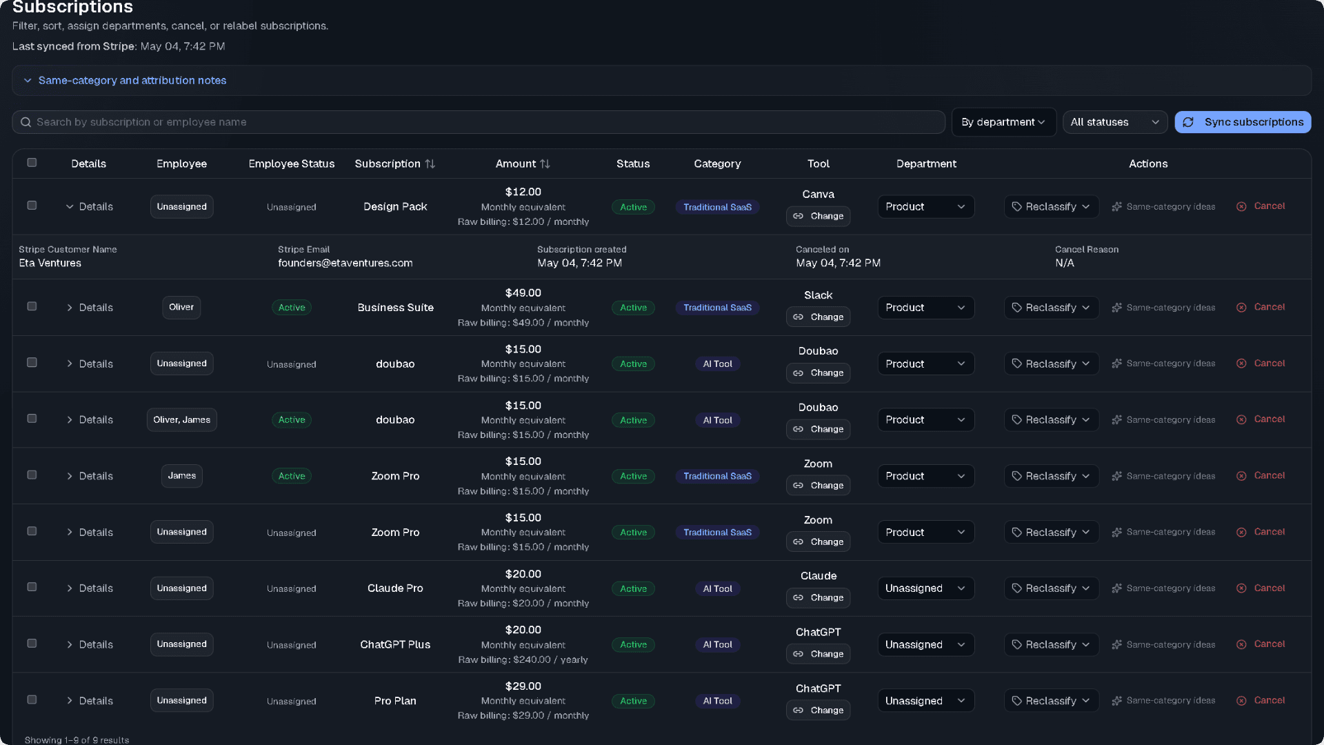The width and height of the screenshot is (1324, 745).
Task: Click sparkle icon for Design Pack same-category ideas
Action: pos(1117,207)
